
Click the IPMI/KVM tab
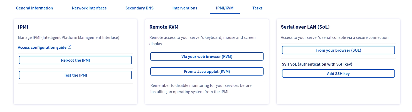coord(224,8)
